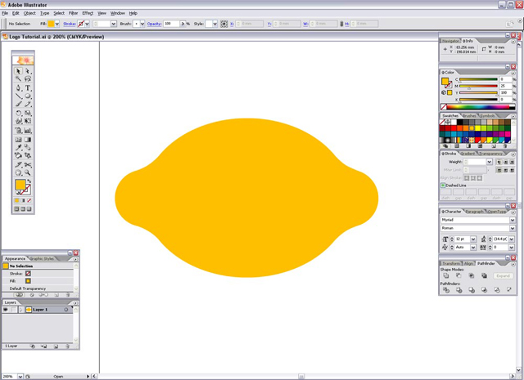The width and height of the screenshot is (524, 380).
Task: Select the Zoom magnifier tool
Action: click(28, 172)
